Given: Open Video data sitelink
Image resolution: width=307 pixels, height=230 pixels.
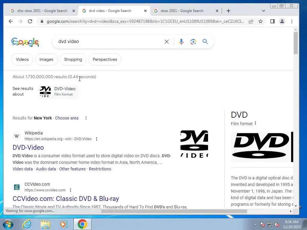Looking at the screenshot, I should coord(23,169).
